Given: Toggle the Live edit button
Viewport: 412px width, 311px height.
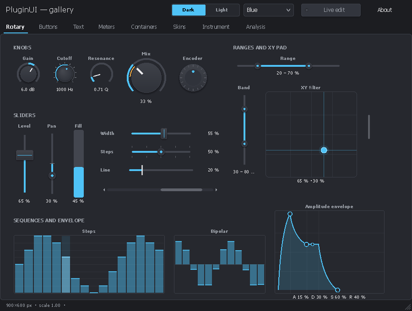Looking at the screenshot, I should [331, 10].
